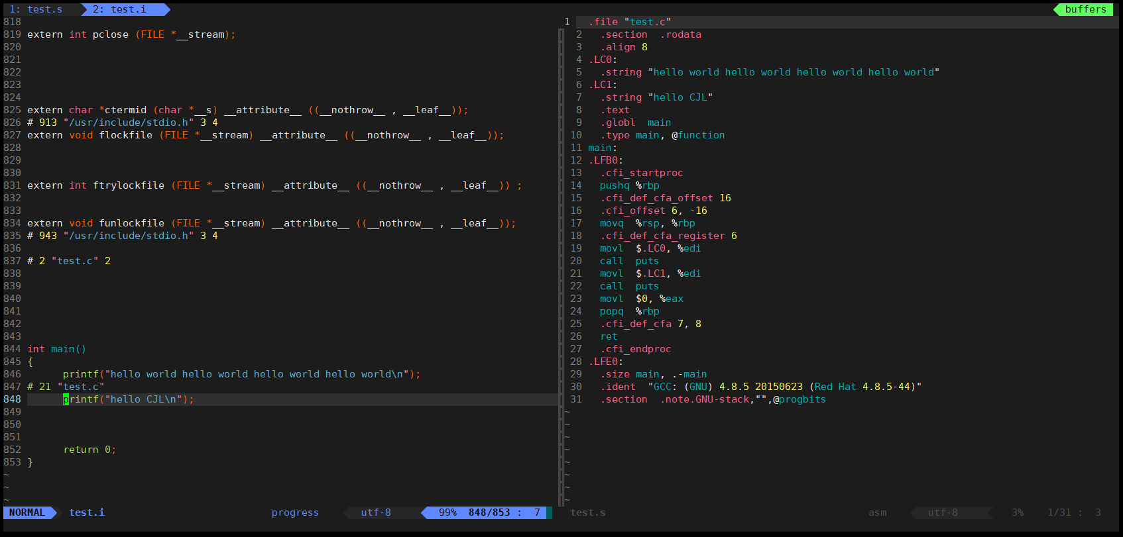Click the buffers label in tabline

click(1086, 9)
